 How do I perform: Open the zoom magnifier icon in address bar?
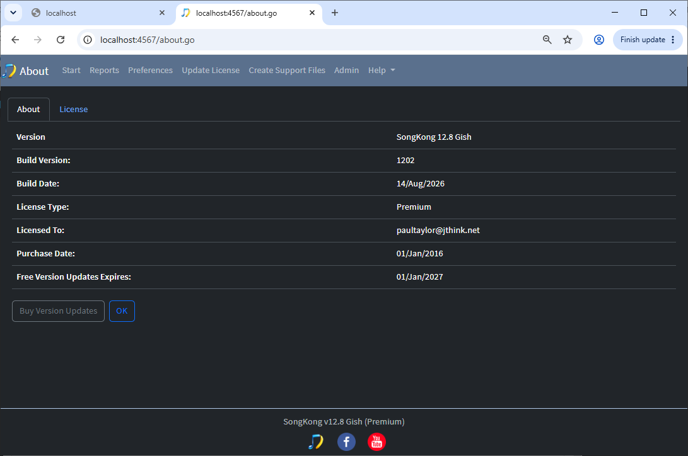(x=547, y=40)
